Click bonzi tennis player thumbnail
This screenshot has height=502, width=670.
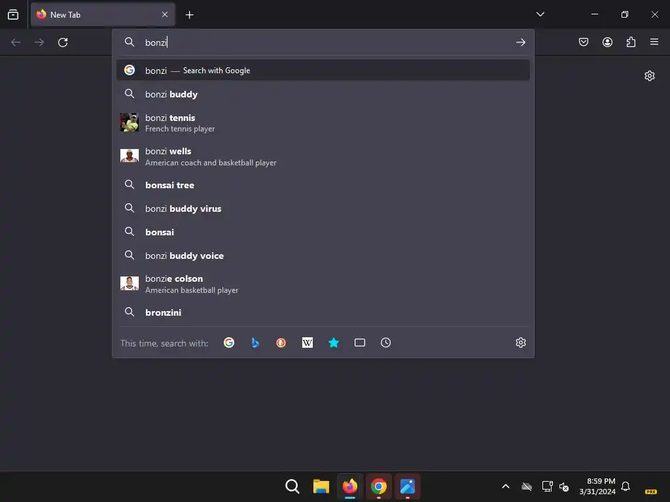tap(129, 122)
